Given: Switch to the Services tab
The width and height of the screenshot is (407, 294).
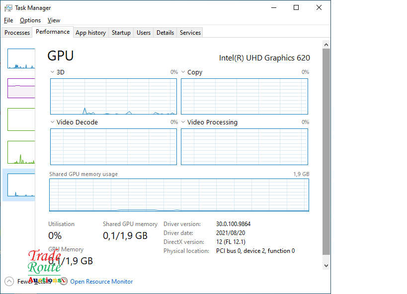Looking at the screenshot, I should coord(190,33).
